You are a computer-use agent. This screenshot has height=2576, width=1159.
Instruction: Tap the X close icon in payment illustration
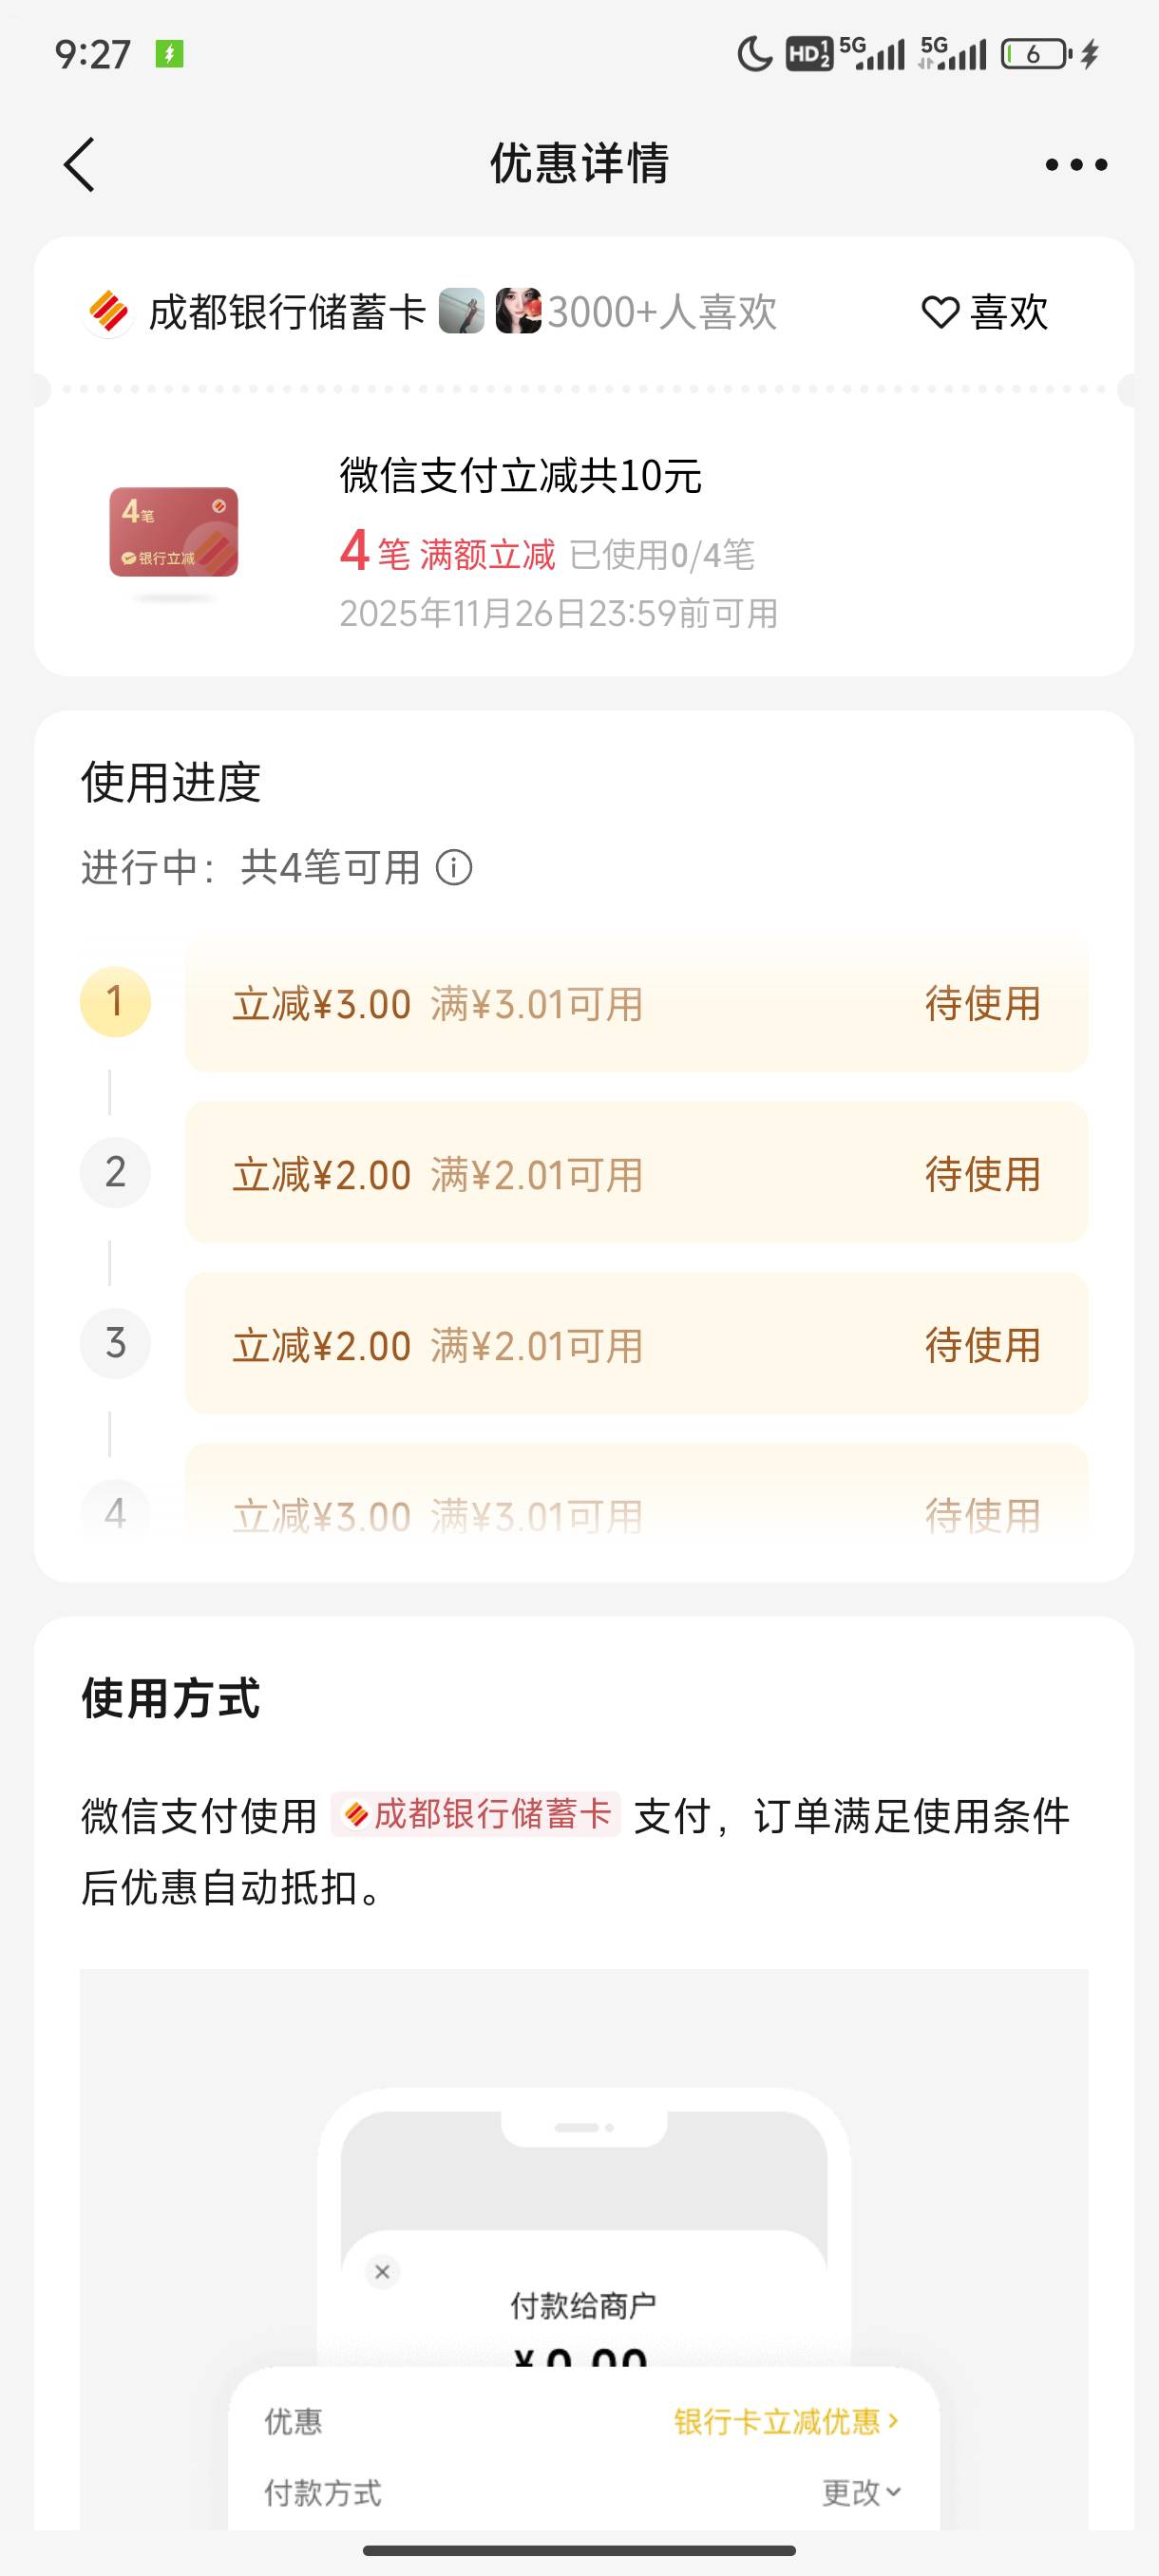tap(382, 2272)
